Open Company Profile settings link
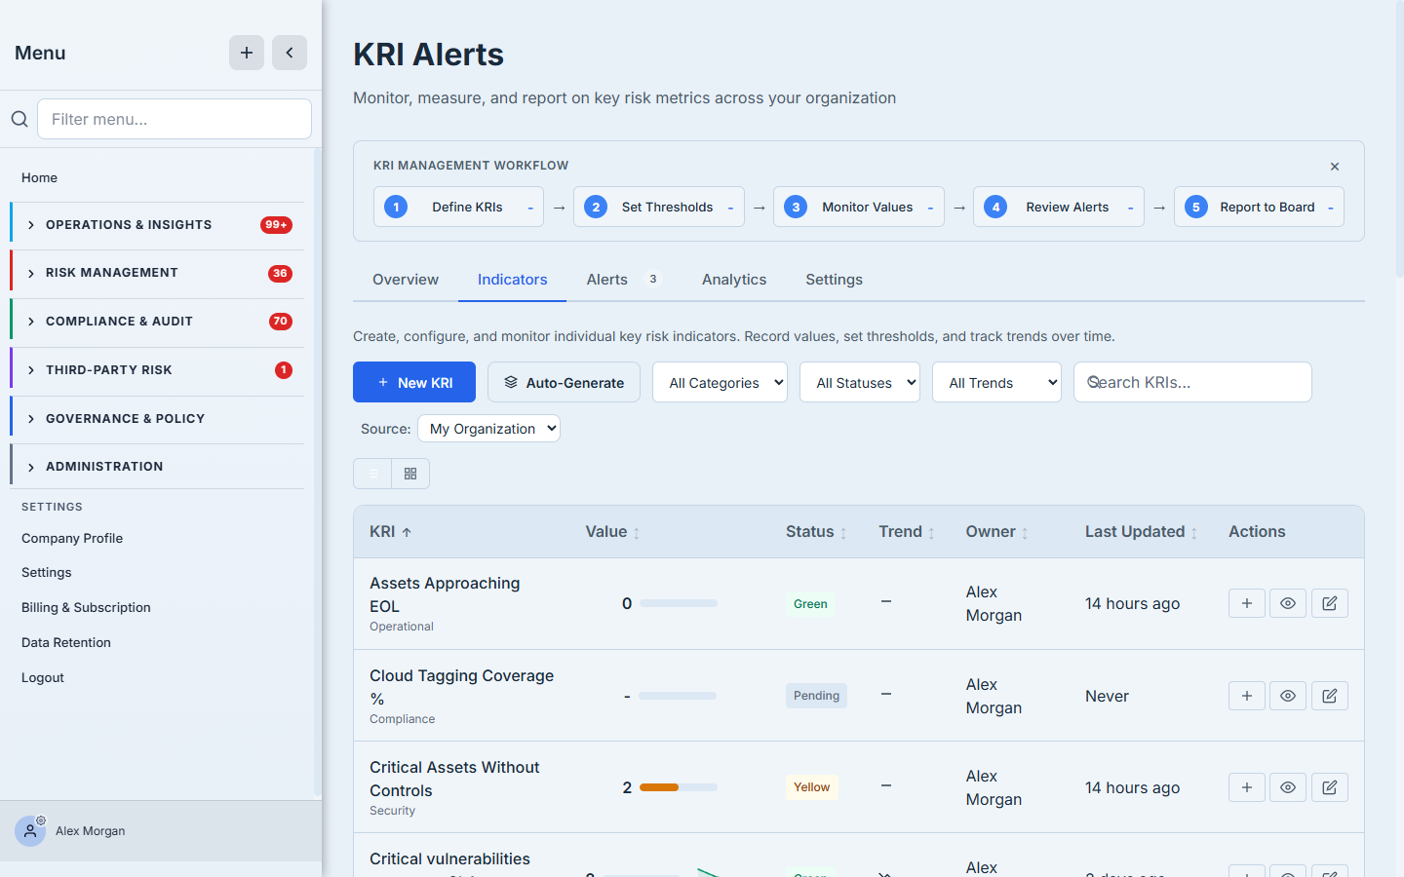Screen dimensions: 1404x877 [x=72, y=538]
